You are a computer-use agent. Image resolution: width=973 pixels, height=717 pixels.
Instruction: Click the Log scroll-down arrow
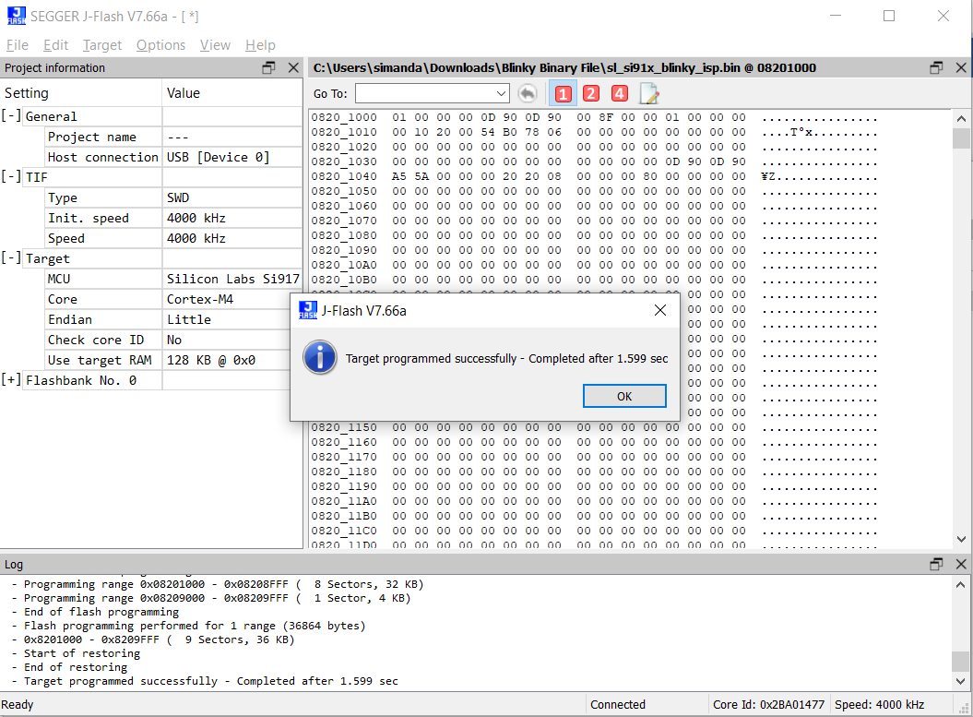coord(960,681)
